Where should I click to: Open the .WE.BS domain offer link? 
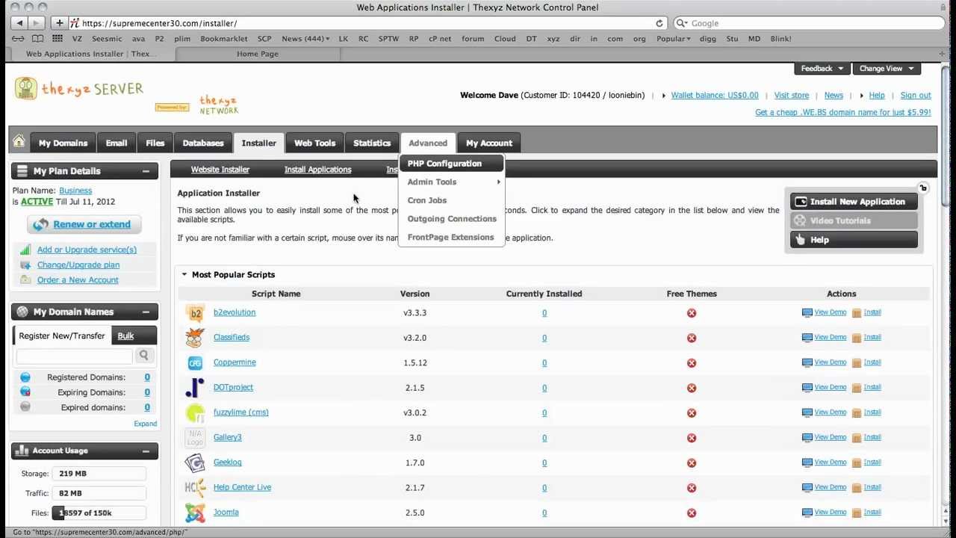pos(842,112)
